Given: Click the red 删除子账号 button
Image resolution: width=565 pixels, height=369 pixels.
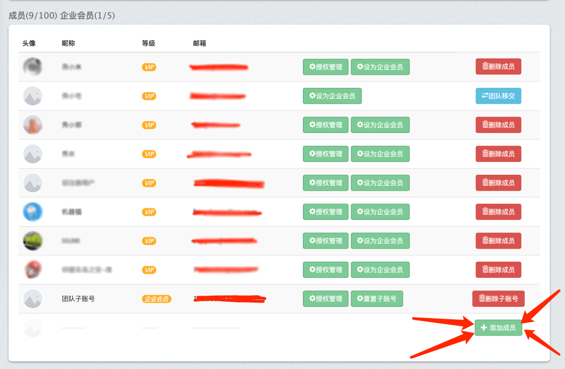Looking at the screenshot, I should pos(498,299).
